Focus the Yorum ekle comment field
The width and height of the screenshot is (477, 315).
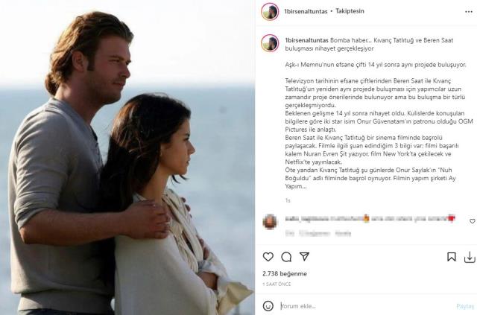tap(367, 306)
